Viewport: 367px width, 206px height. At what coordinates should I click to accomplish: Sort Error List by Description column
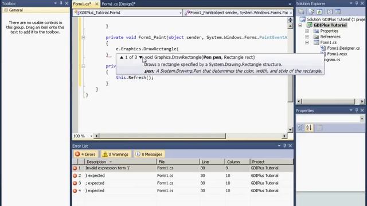point(120,161)
